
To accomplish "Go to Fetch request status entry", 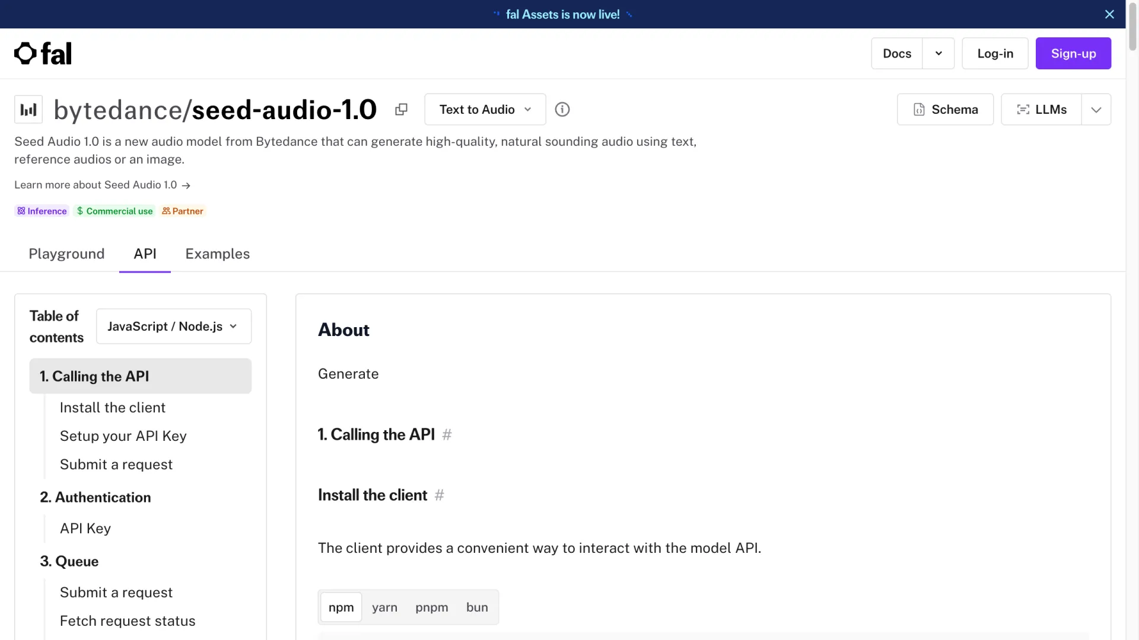I will (x=128, y=621).
